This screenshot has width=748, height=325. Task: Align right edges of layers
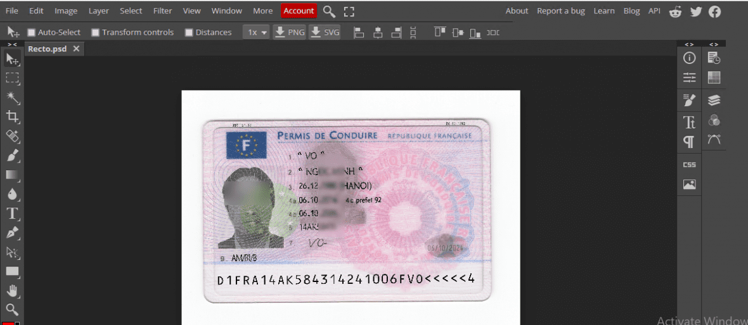[x=396, y=32]
